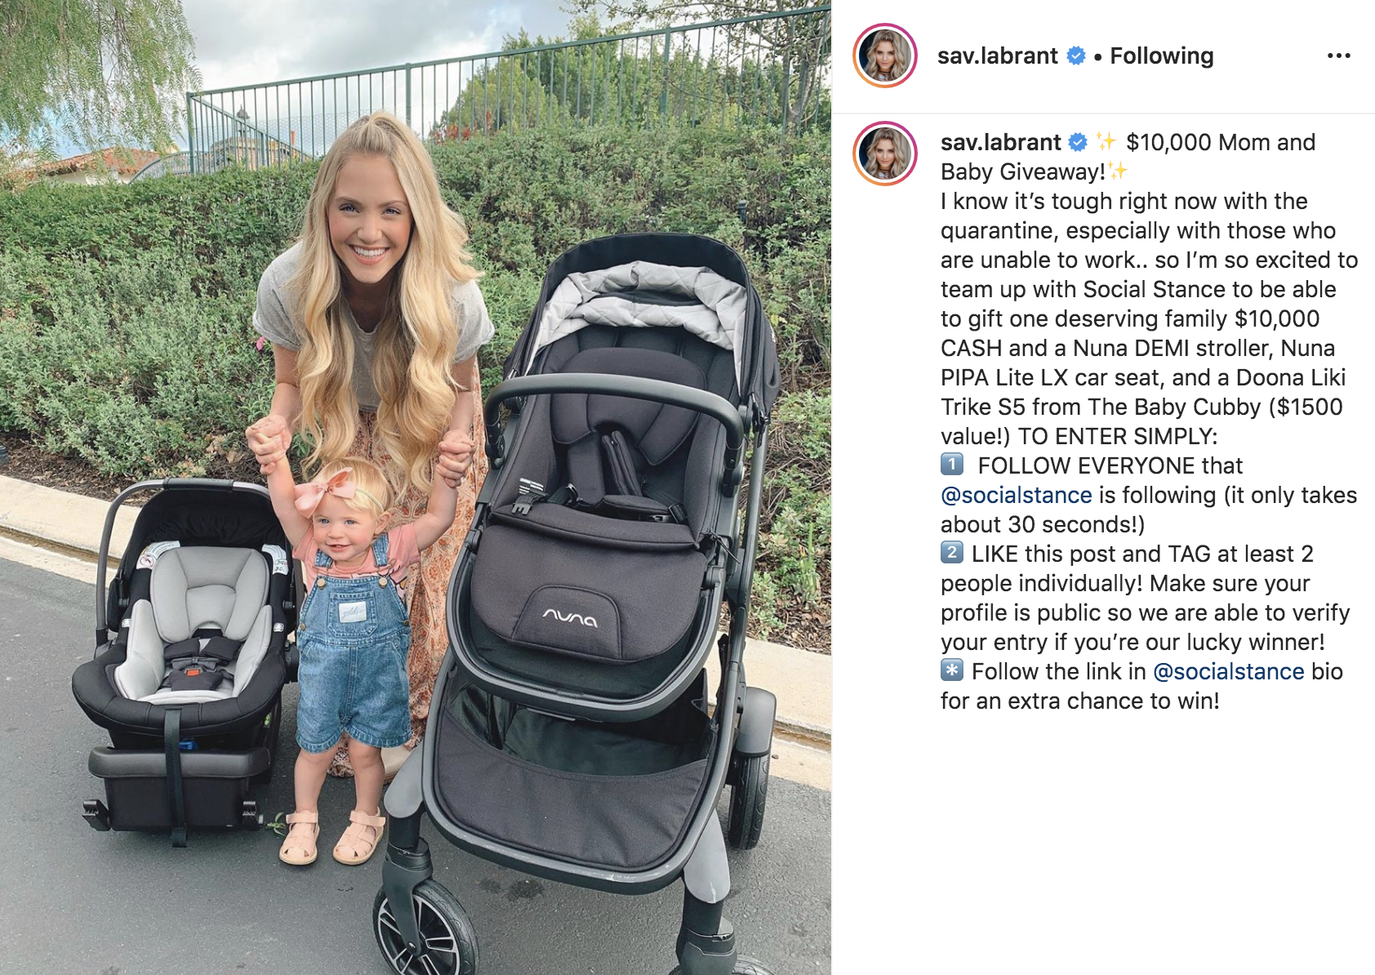Click the verified badge in the caption

[x=1078, y=142]
